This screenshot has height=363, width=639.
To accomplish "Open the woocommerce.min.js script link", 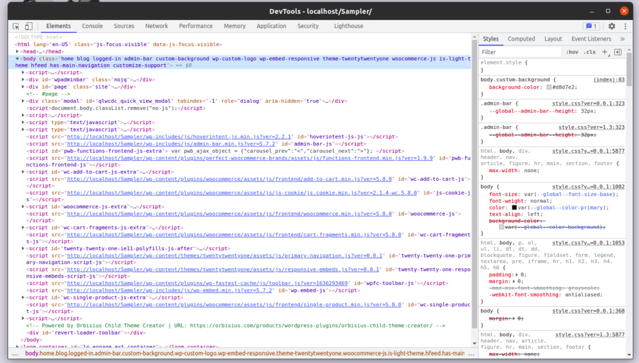I will click(230, 214).
